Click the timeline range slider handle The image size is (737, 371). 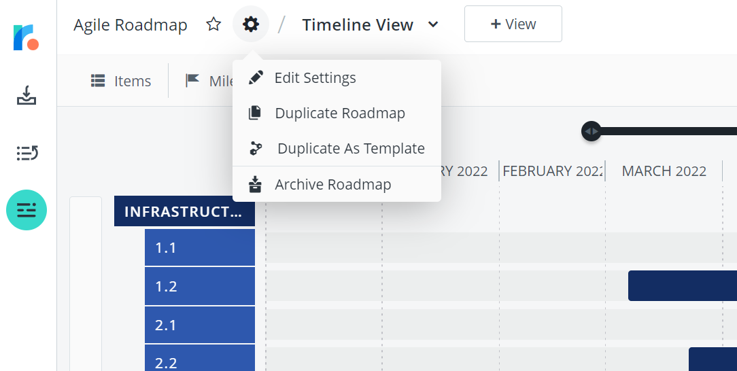pyautogui.click(x=592, y=131)
